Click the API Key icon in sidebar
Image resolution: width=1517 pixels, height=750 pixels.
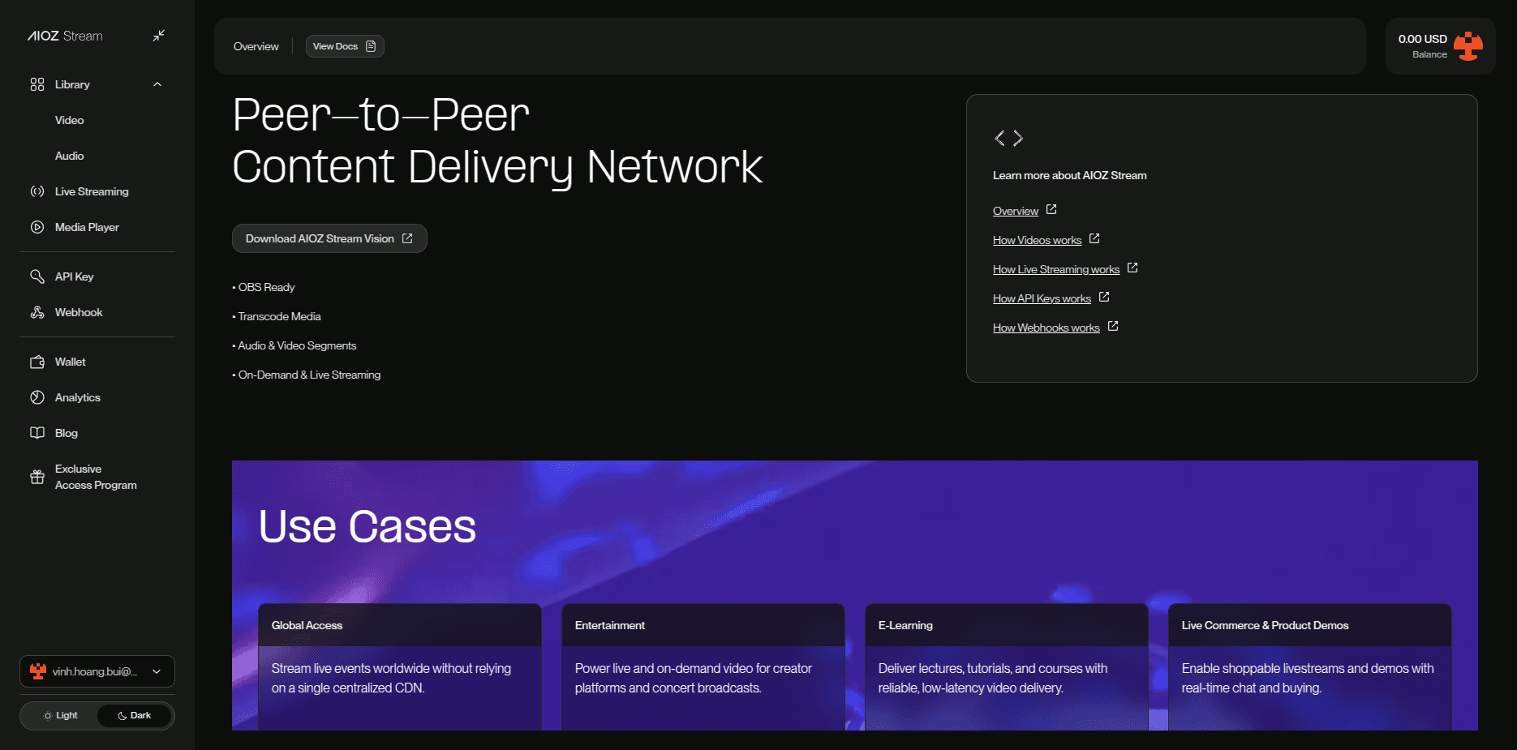coord(37,276)
